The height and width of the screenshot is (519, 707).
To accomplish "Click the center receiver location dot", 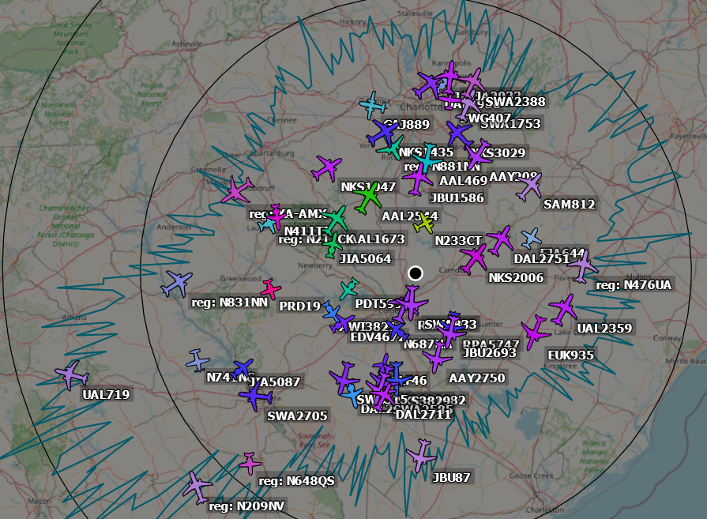I will [x=416, y=272].
